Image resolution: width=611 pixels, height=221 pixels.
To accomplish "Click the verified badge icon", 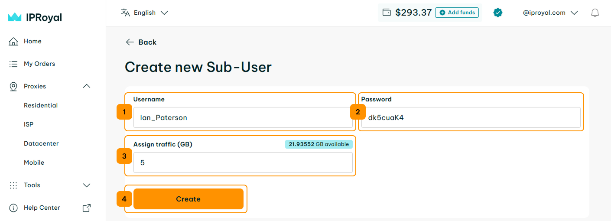I will click(x=498, y=13).
